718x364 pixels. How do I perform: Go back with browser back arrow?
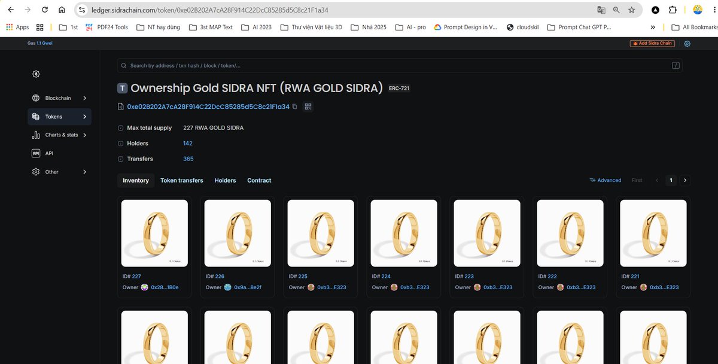(x=10, y=10)
